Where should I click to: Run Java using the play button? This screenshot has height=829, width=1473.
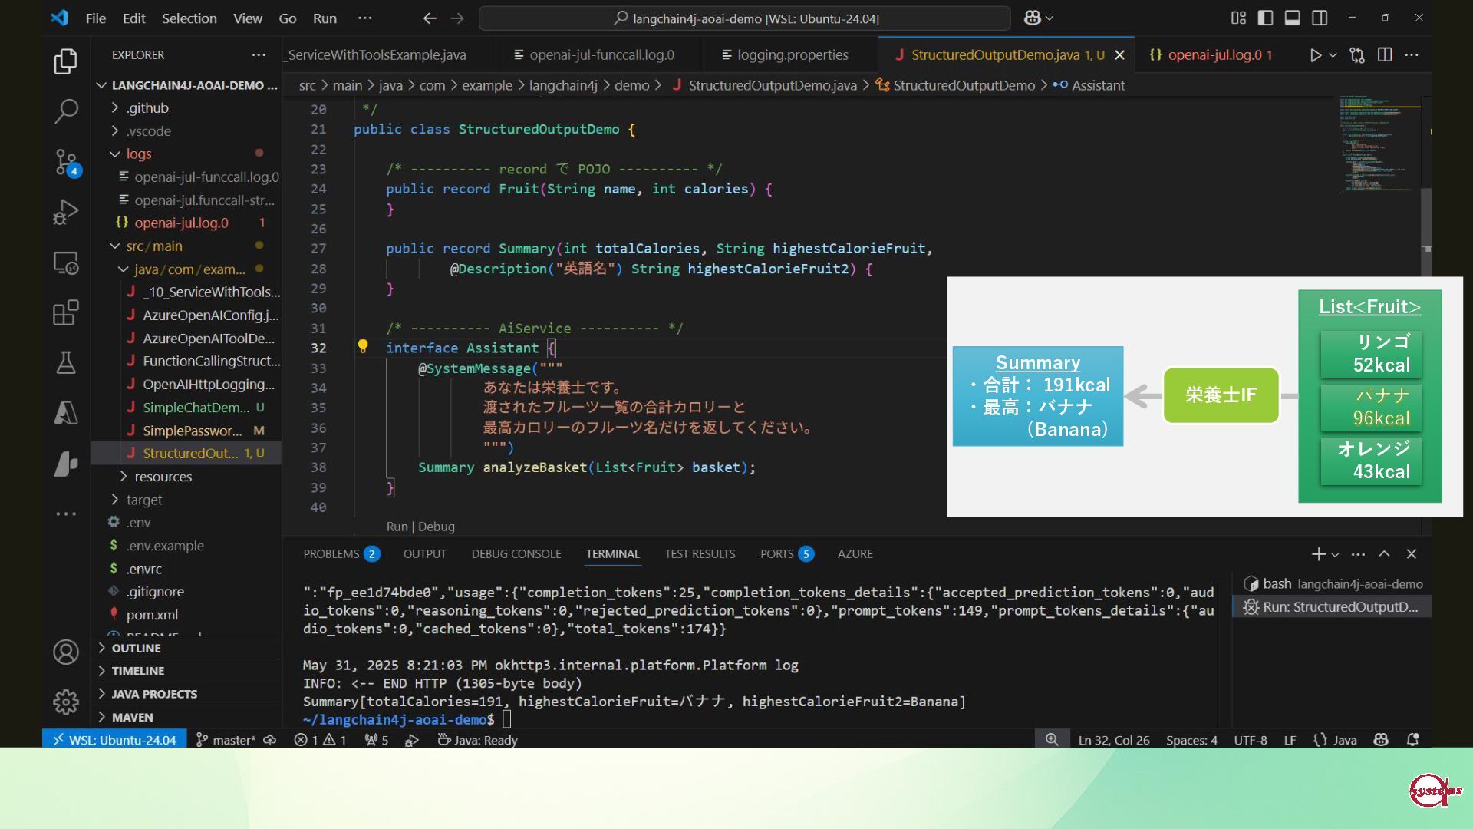pos(1316,54)
